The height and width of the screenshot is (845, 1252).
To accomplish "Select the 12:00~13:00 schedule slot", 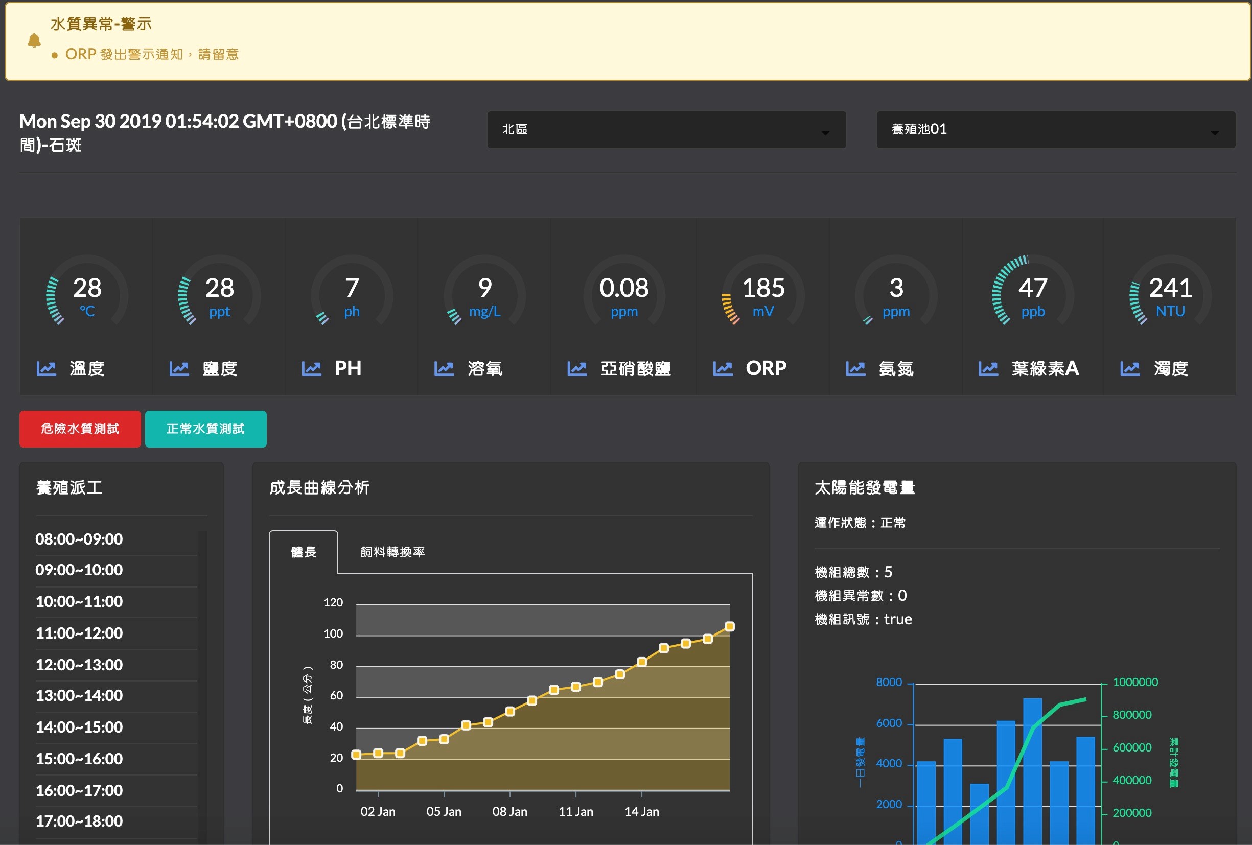I will pyautogui.click(x=117, y=665).
